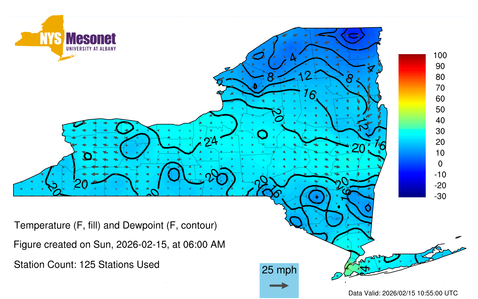Click the Temperature and Dewpoint title text

[115, 225]
